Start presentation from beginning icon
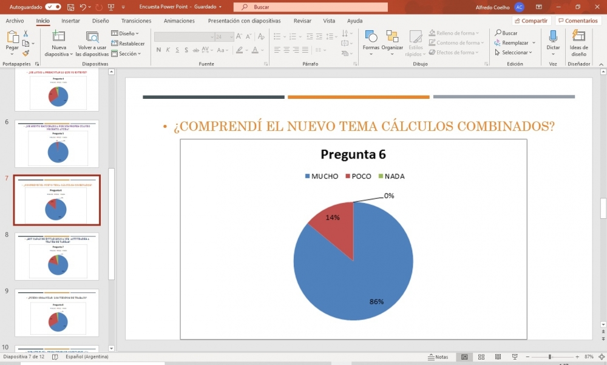This screenshot has width=607, height=365. coord(111,7)
